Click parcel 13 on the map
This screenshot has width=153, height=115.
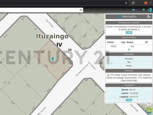(89, 38)
